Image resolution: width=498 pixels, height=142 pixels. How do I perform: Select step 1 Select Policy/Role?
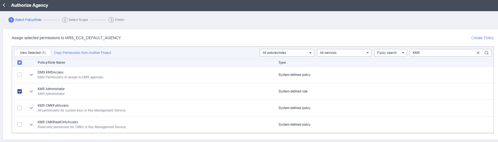click(x=25, y=20)
